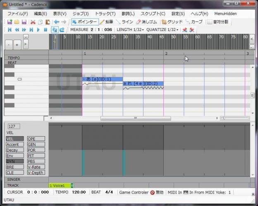258x206 pixels.
Task: Toggle the カーブ curve mode
Action: [x=194, y=22]
